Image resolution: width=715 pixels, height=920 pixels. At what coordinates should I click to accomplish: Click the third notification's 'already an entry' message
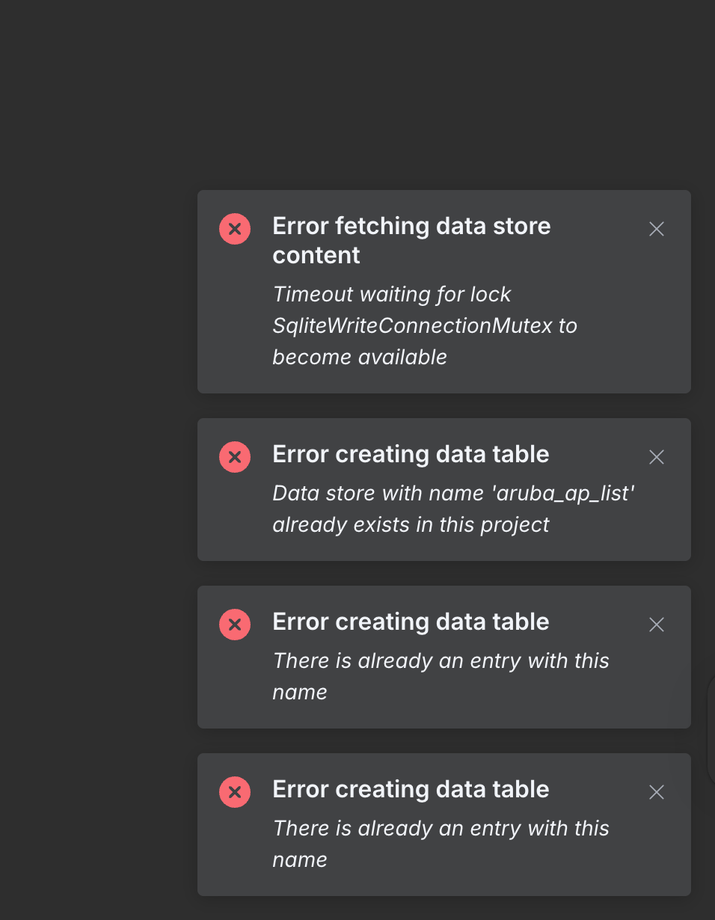(x=441, y=661)
